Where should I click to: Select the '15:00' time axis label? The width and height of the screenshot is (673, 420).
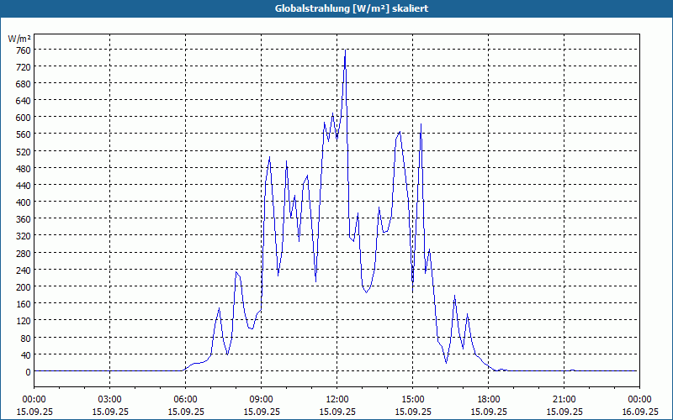pos(412,400)
